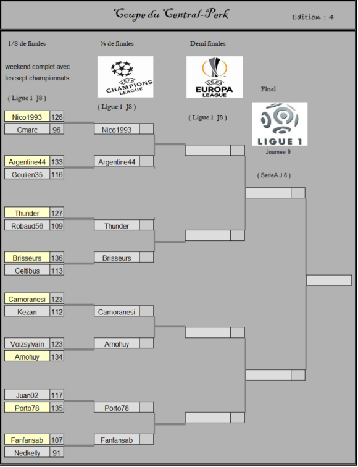Click the empty final winner box

[329, 280]
